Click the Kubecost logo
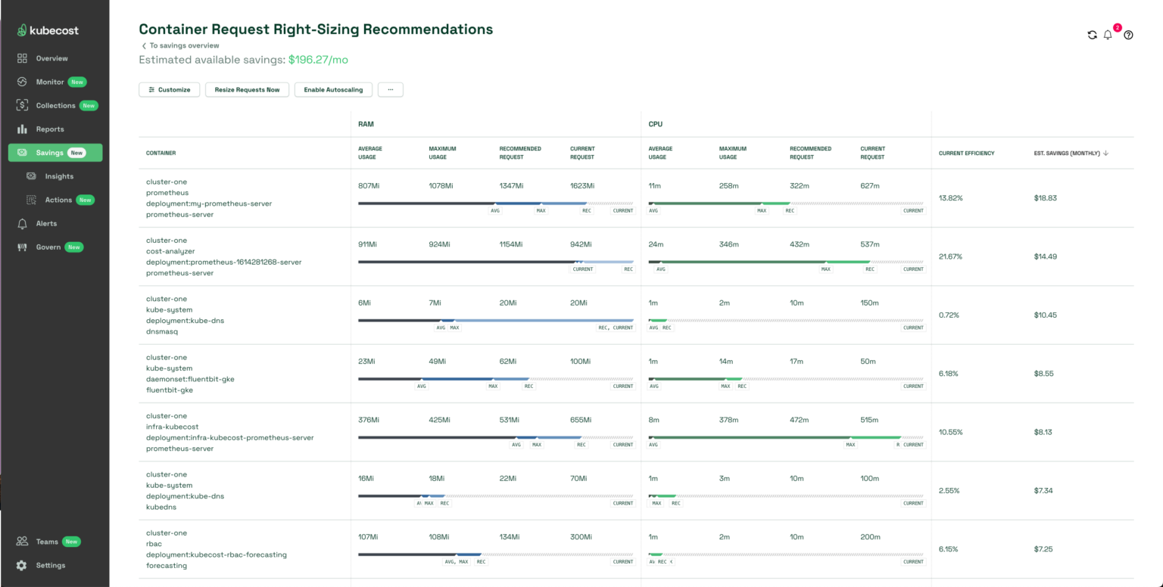Image resolution: width=1163 pixels, height=587 pixels. [x=48, y=30]
